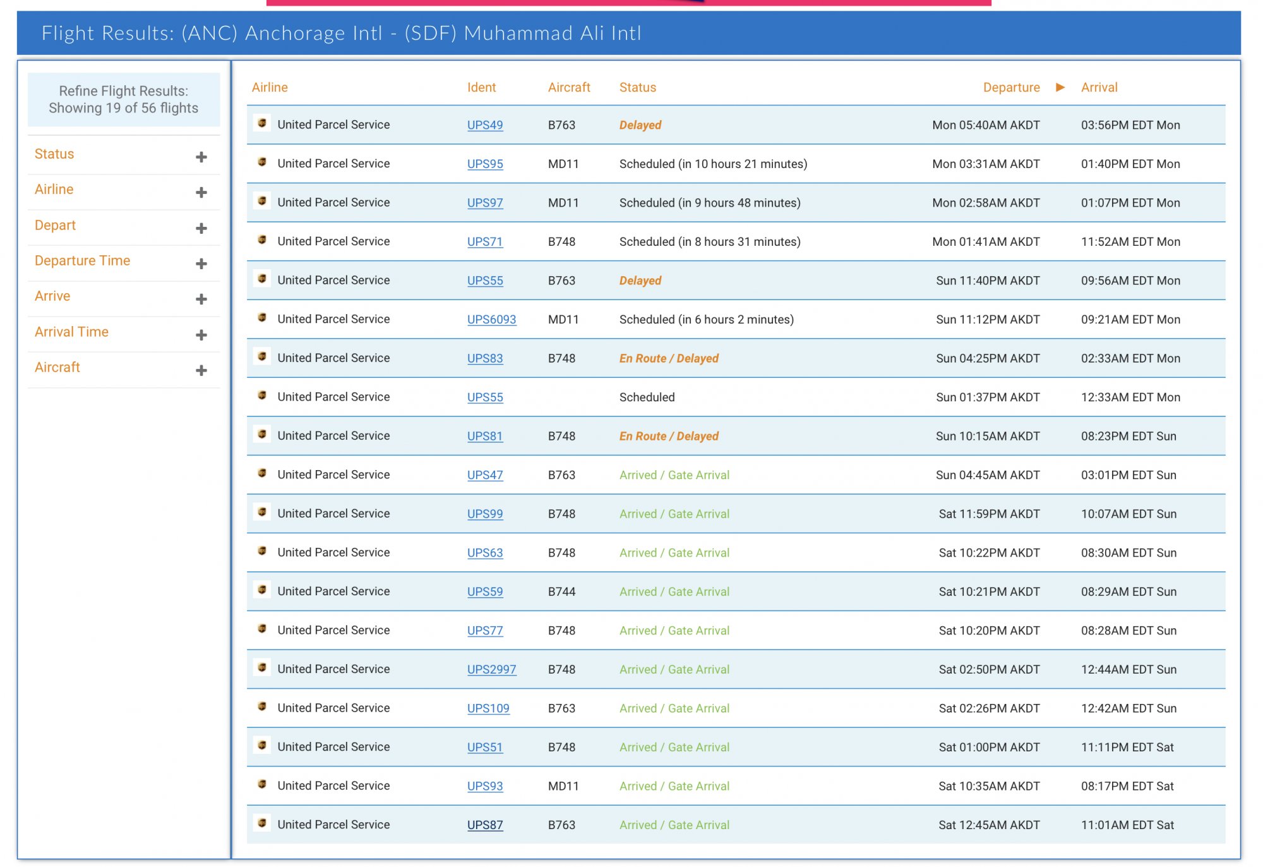
Task: Click the UPS logo icon beside UPS109
Action: 262,706
